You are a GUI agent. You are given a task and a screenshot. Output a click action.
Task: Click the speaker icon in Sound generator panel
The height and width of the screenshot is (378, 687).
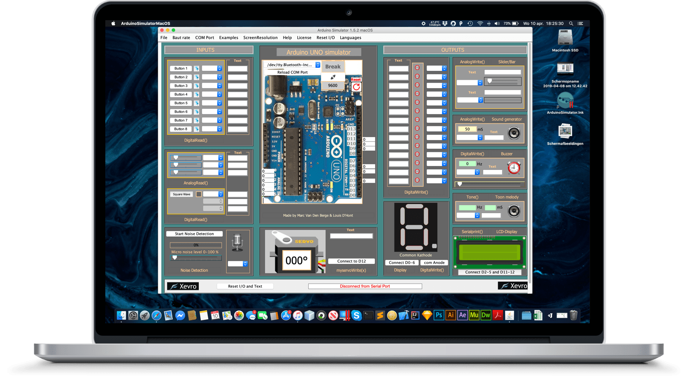click(514, 133)
